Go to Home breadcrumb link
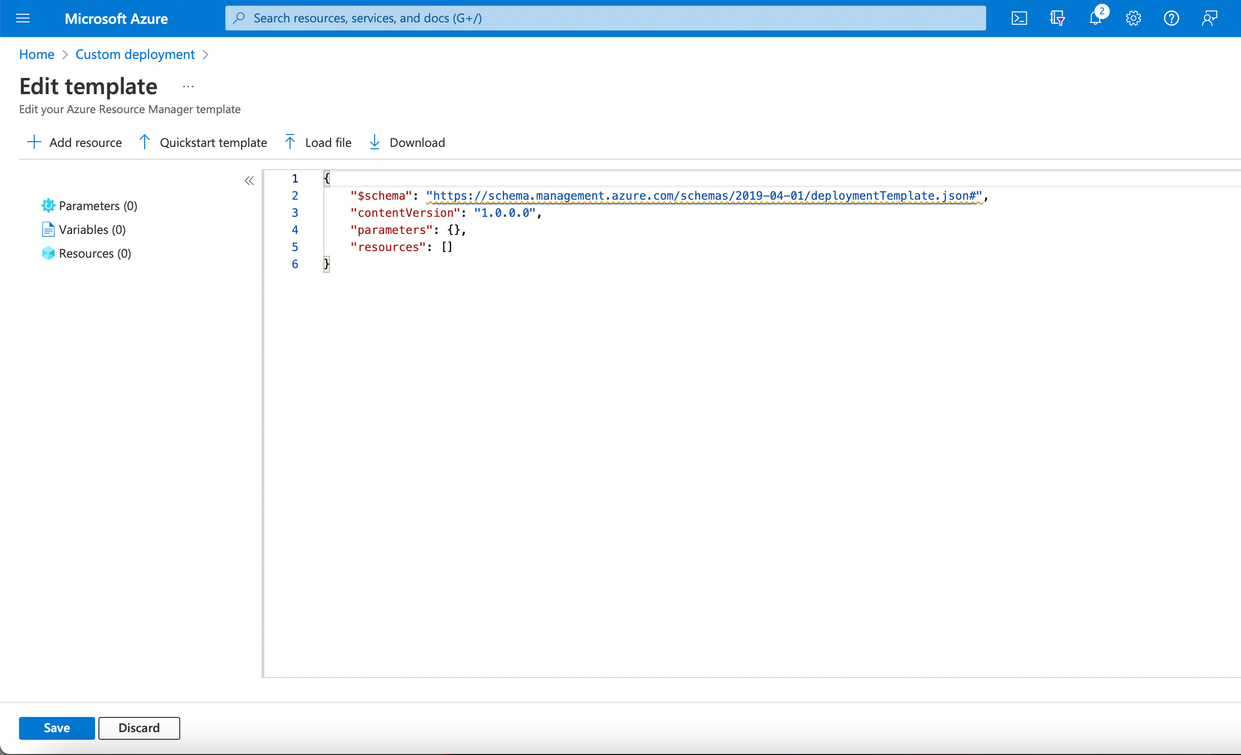 36,54
